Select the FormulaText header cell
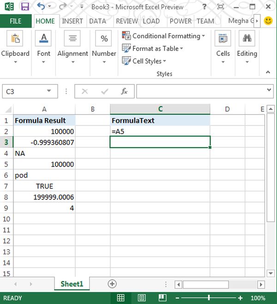This screenshot has width=277, height=304. [160, 120]
